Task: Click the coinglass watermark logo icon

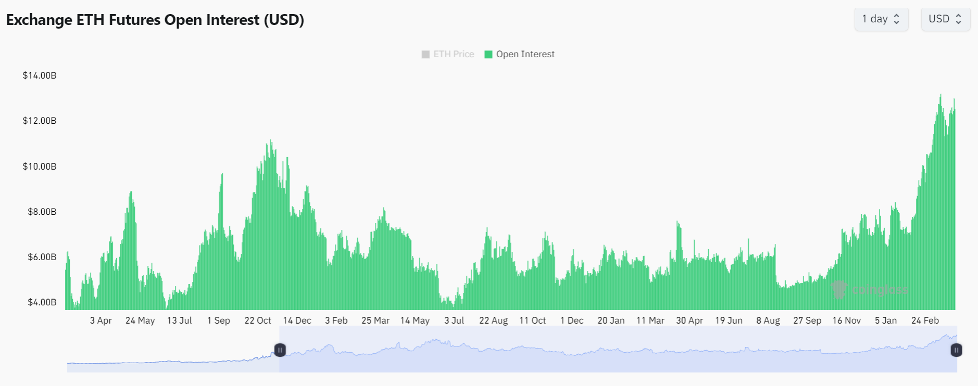Action: (839, 290)
